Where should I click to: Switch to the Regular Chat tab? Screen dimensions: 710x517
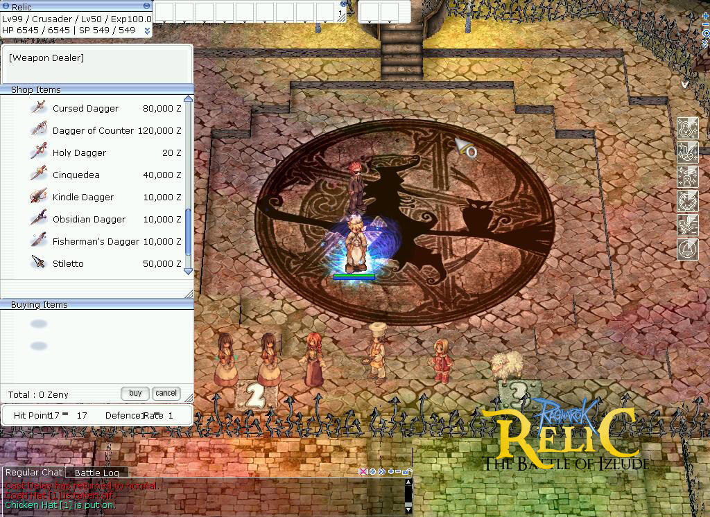[x=34, y=472]
